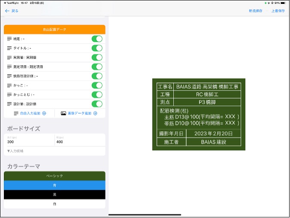Tap battery indicator in status bar
The width and height of the screenshot is (290, 218).
click(x=283, y=3)
